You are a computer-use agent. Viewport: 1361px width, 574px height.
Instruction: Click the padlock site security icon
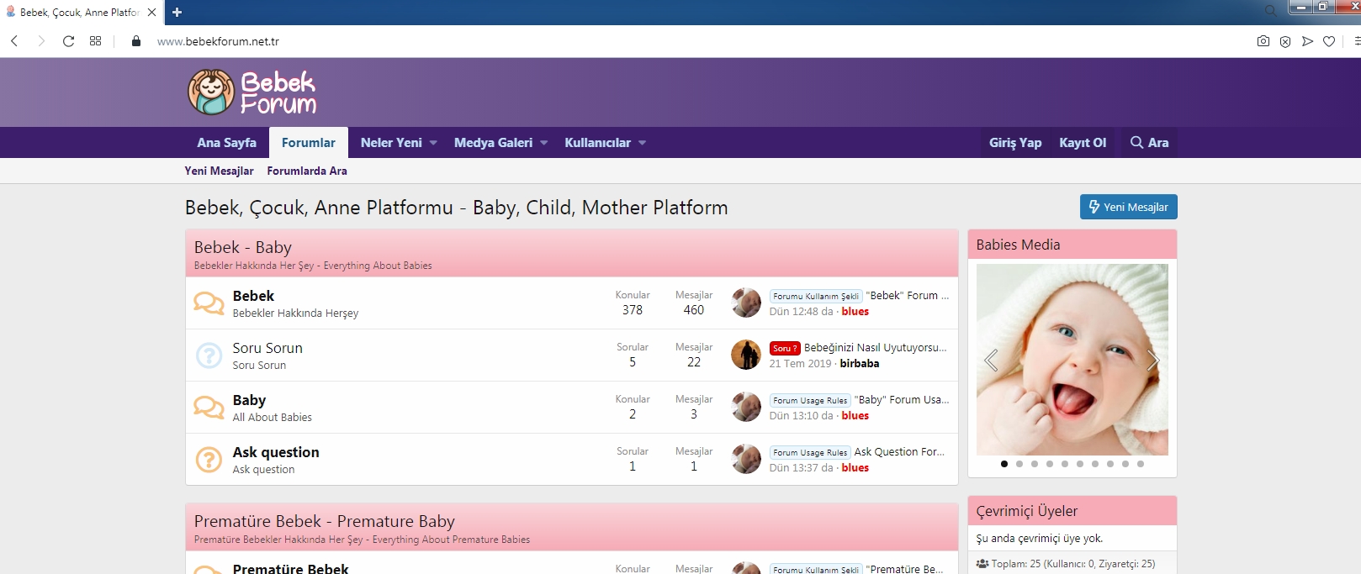pos(136,41)
